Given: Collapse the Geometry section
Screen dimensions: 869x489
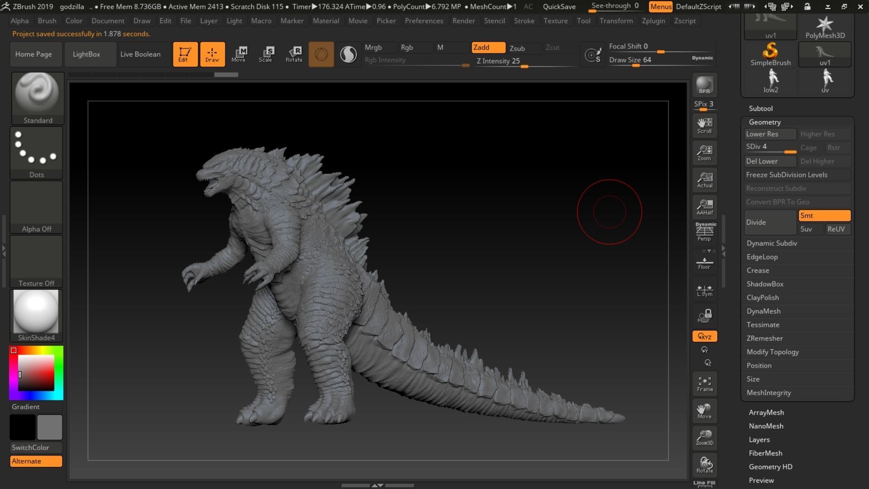Looking at the screenshot, I should pyautogui.click(x=764, y=122).
